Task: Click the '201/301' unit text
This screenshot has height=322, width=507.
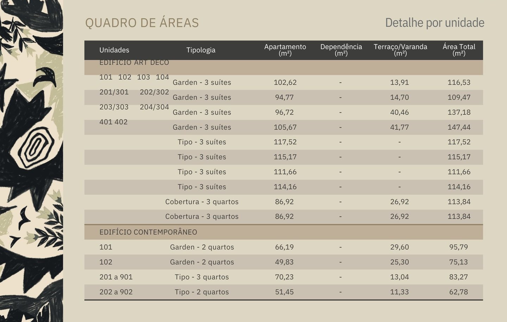Action: [x=114, y=92]
